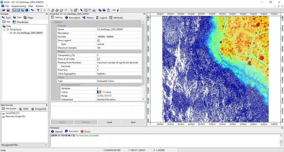Switch to the General messages tab

point(57,131)
